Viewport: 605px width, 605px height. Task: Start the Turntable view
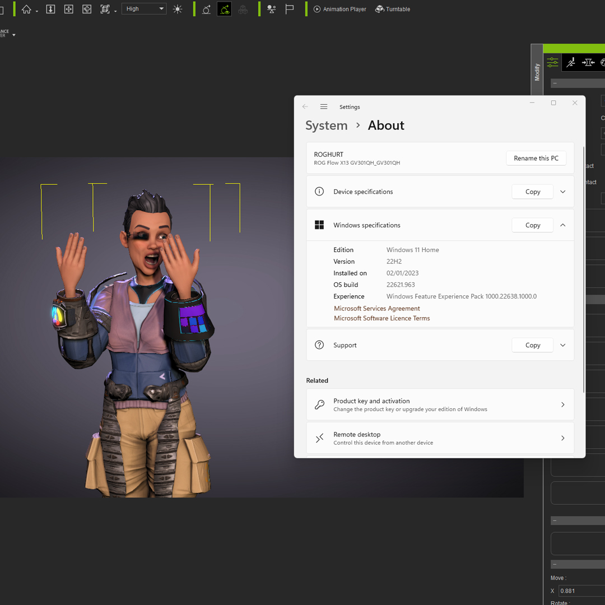tap(392, 9)
